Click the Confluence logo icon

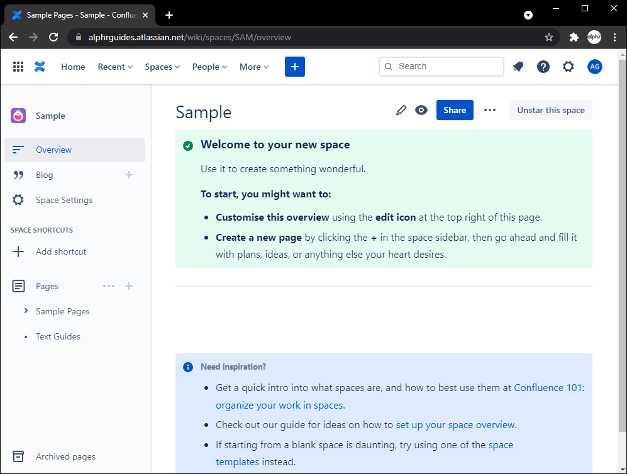(40, 67)
